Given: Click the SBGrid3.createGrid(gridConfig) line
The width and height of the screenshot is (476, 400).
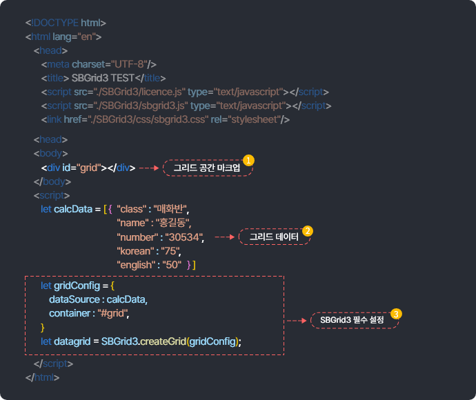Looking at the screenshot, I should [x=141, y=341].
